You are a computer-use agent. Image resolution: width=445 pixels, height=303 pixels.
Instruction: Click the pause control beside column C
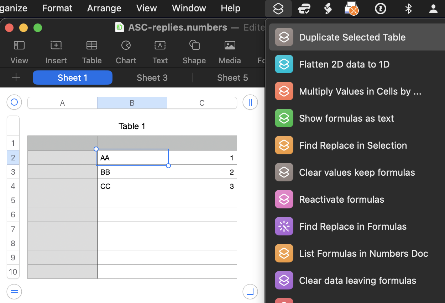coord(250,102)
